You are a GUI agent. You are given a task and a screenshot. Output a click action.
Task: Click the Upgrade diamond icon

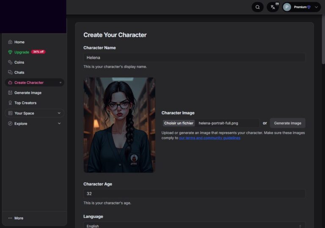[x=10, y=52]
